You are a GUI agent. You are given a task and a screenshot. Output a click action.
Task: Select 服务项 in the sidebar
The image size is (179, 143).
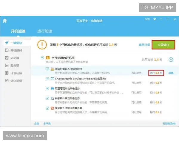[15, 66]
